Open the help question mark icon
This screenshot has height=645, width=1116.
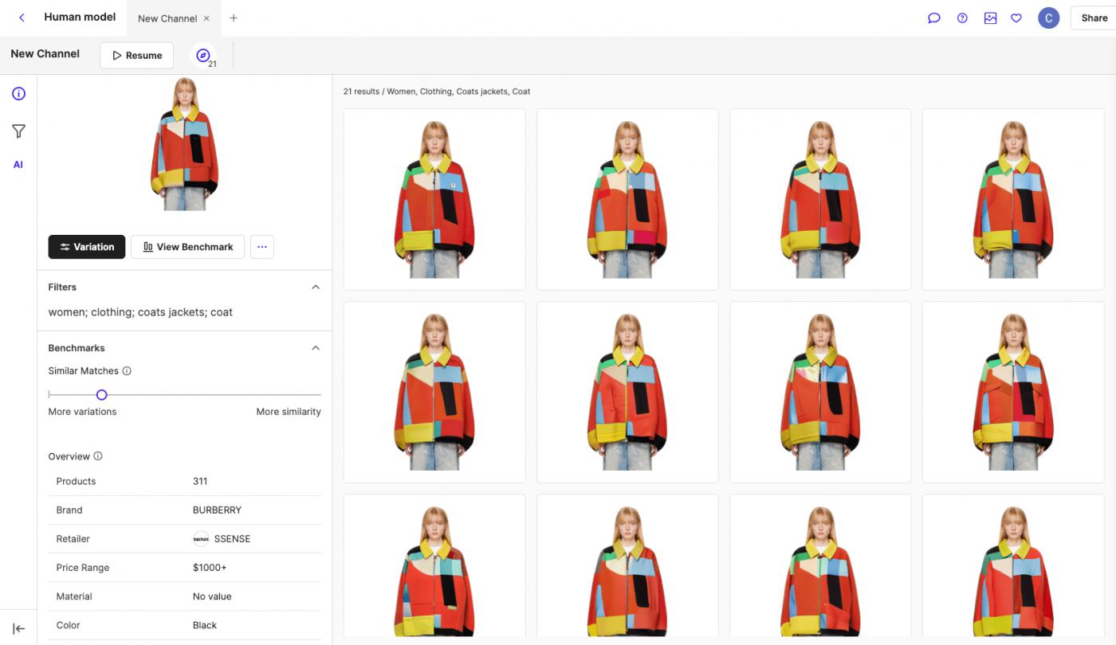(x=962, y=18)
